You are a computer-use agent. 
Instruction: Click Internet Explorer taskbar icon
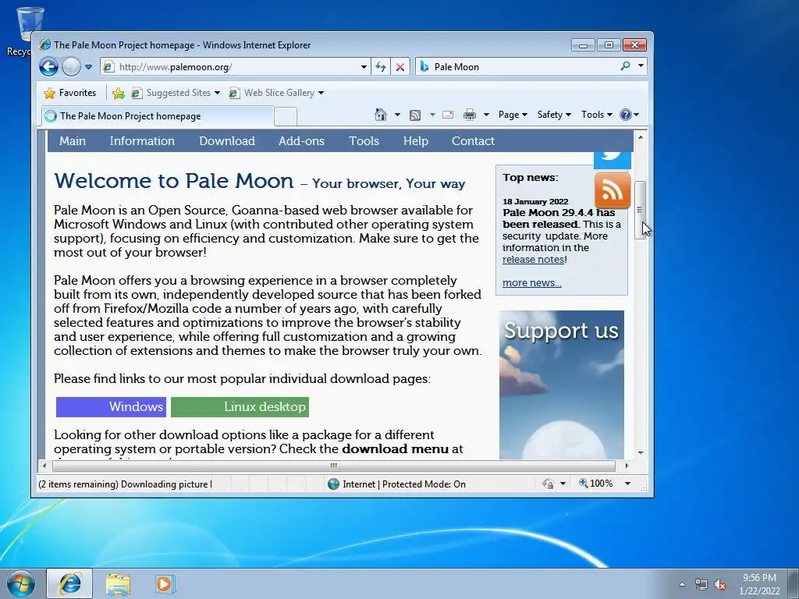click(69, 583)
